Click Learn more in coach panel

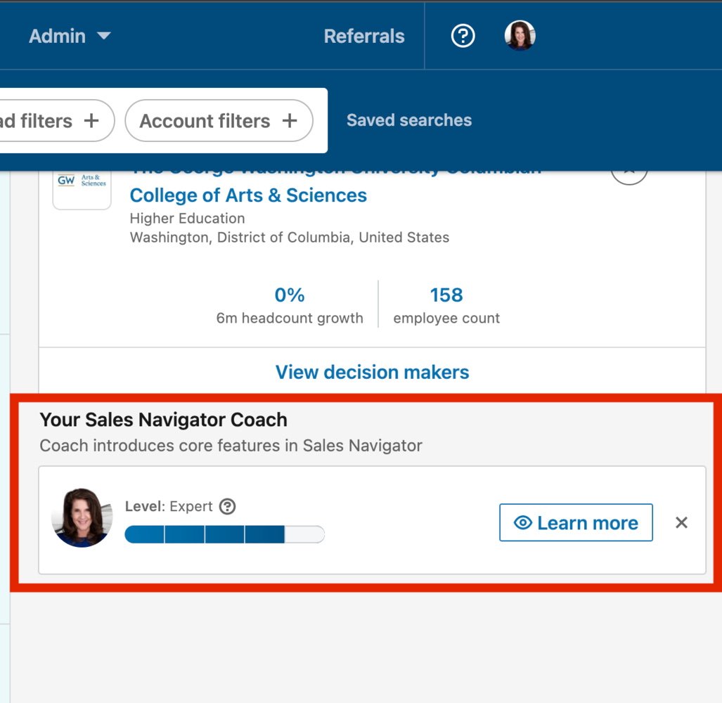coord(576,522)
